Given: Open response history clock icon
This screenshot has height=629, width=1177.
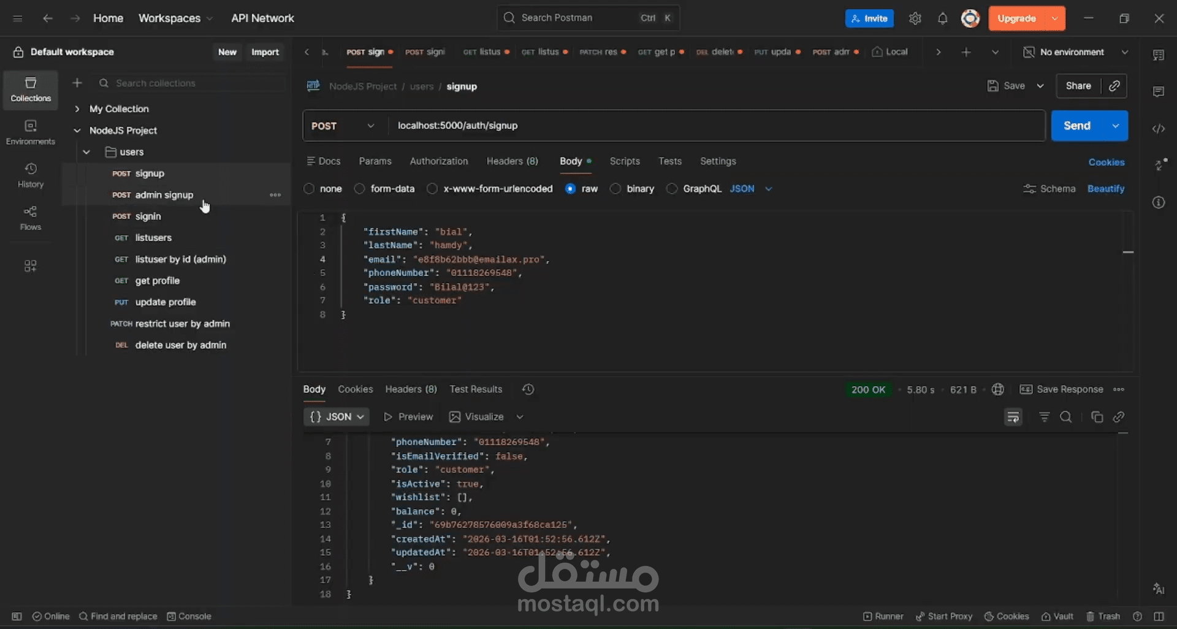Looking at the screenshot, I should 528,389.
